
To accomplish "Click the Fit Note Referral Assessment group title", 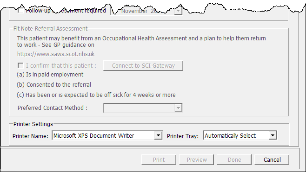I will click(x=50, y=29).
